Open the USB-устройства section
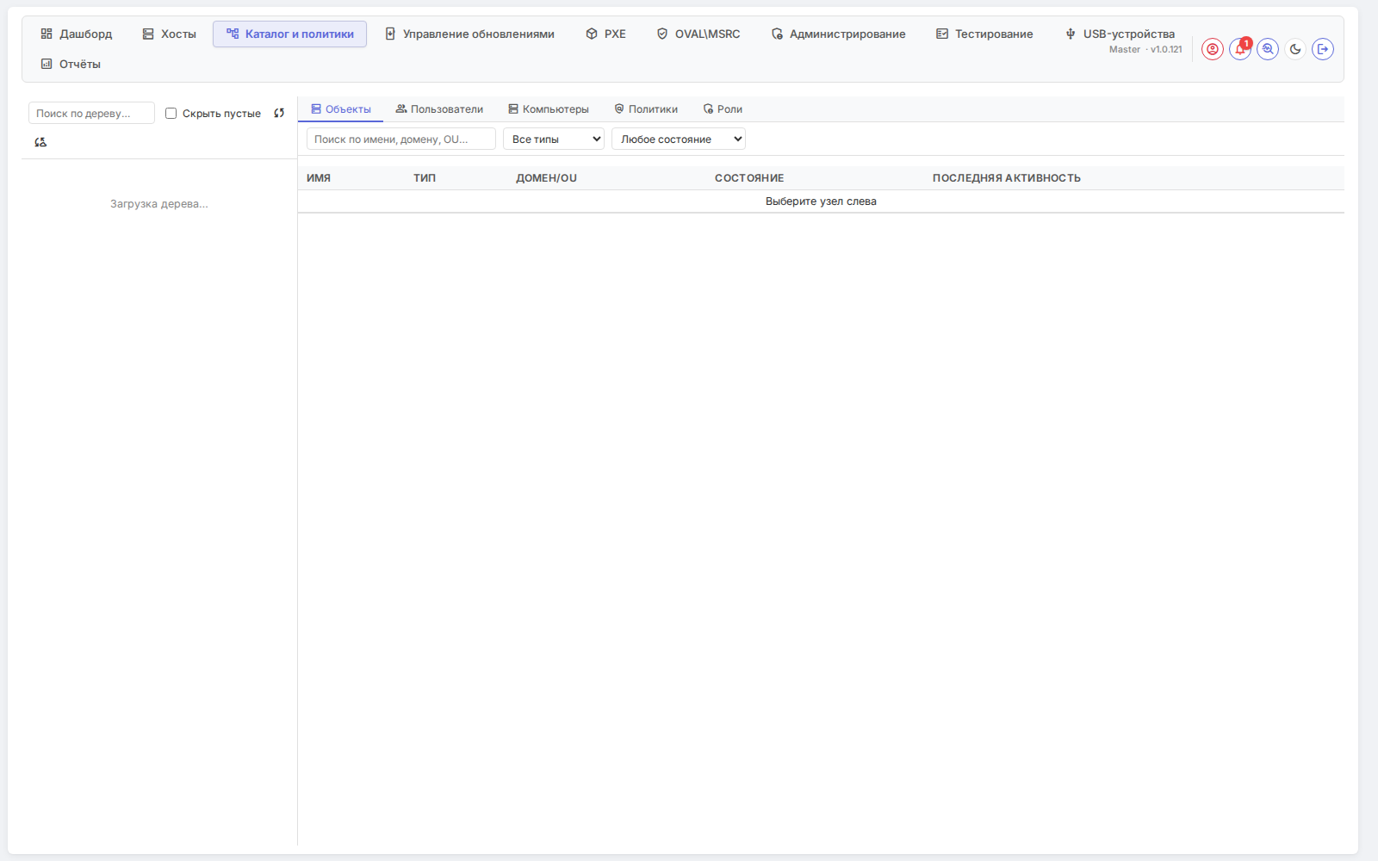This screenshot has height=861, width=1378. point(1120,34)
